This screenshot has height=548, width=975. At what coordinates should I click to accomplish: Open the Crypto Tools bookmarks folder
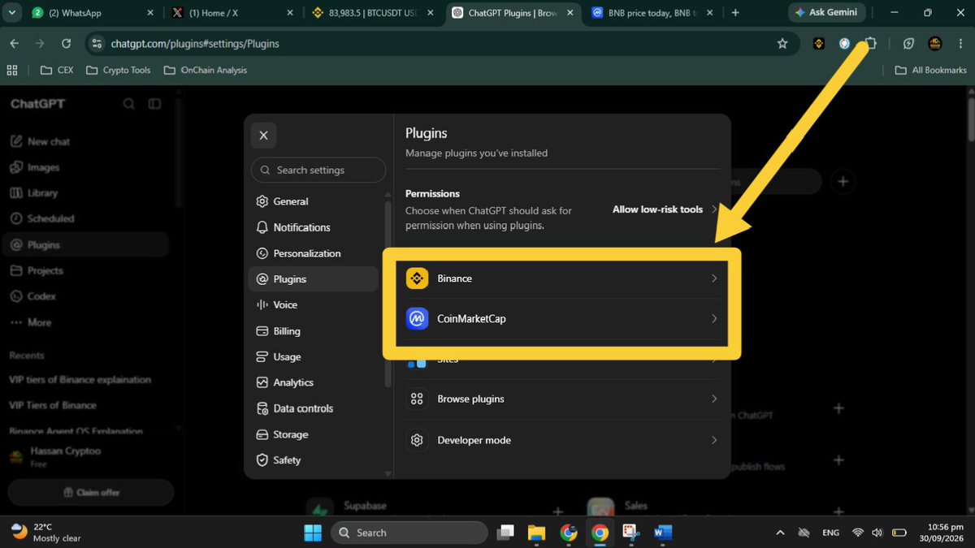click(119, 71)
